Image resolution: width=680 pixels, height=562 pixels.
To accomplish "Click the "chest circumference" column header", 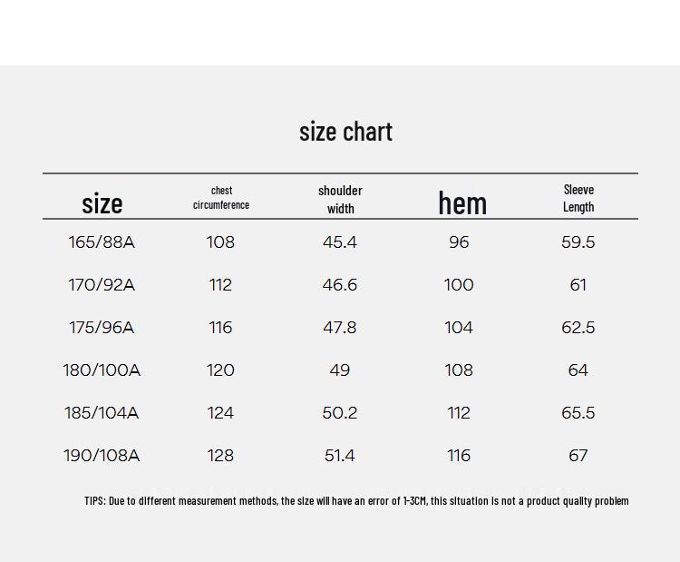I will (221, 198).
